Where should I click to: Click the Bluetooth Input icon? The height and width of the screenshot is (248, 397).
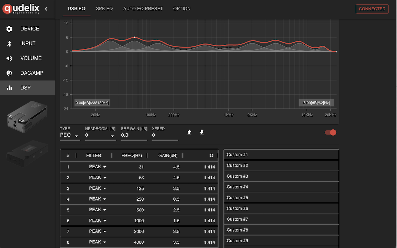point(9,44)
